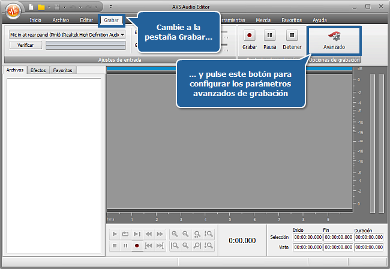The height and width of the screenshot is (269, 390).
Task: Click the fast forward transport button
Action: tap(160, 234)
